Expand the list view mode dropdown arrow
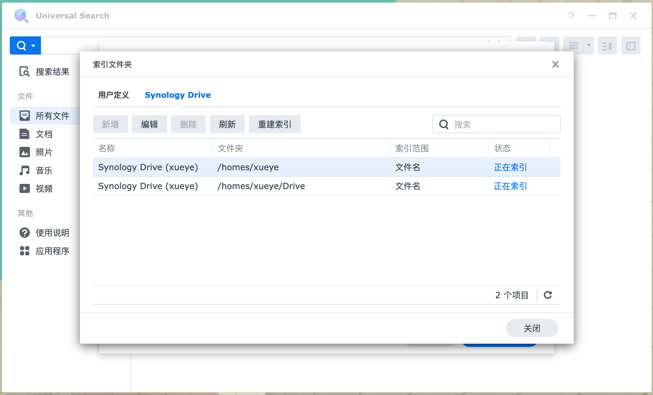 coord(588,45)
